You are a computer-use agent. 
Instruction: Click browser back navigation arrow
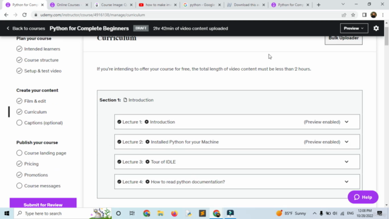click(6, 15)
